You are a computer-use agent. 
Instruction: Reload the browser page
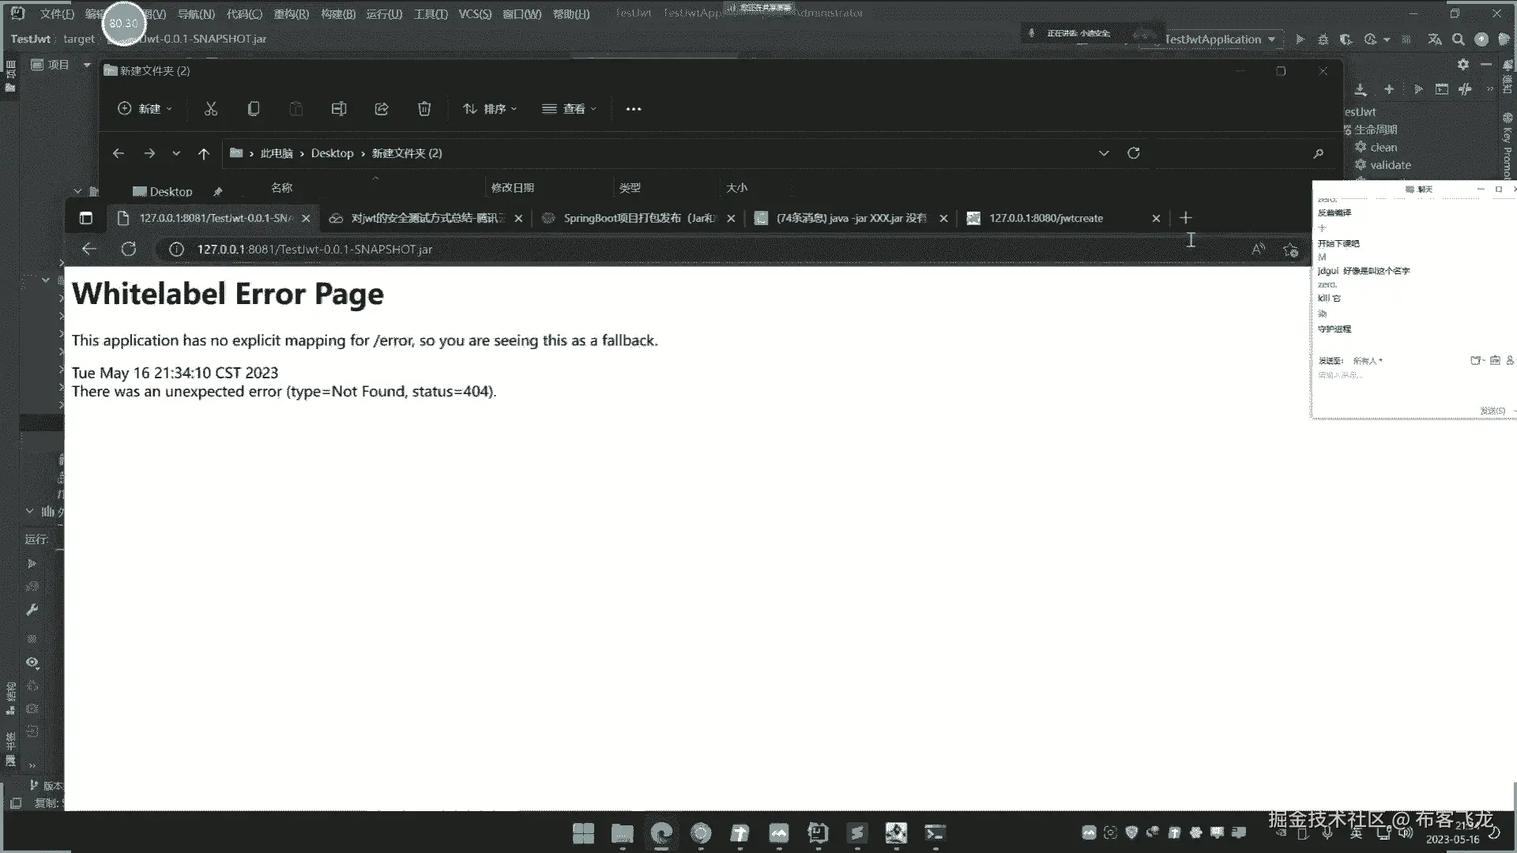pos(129,250)
